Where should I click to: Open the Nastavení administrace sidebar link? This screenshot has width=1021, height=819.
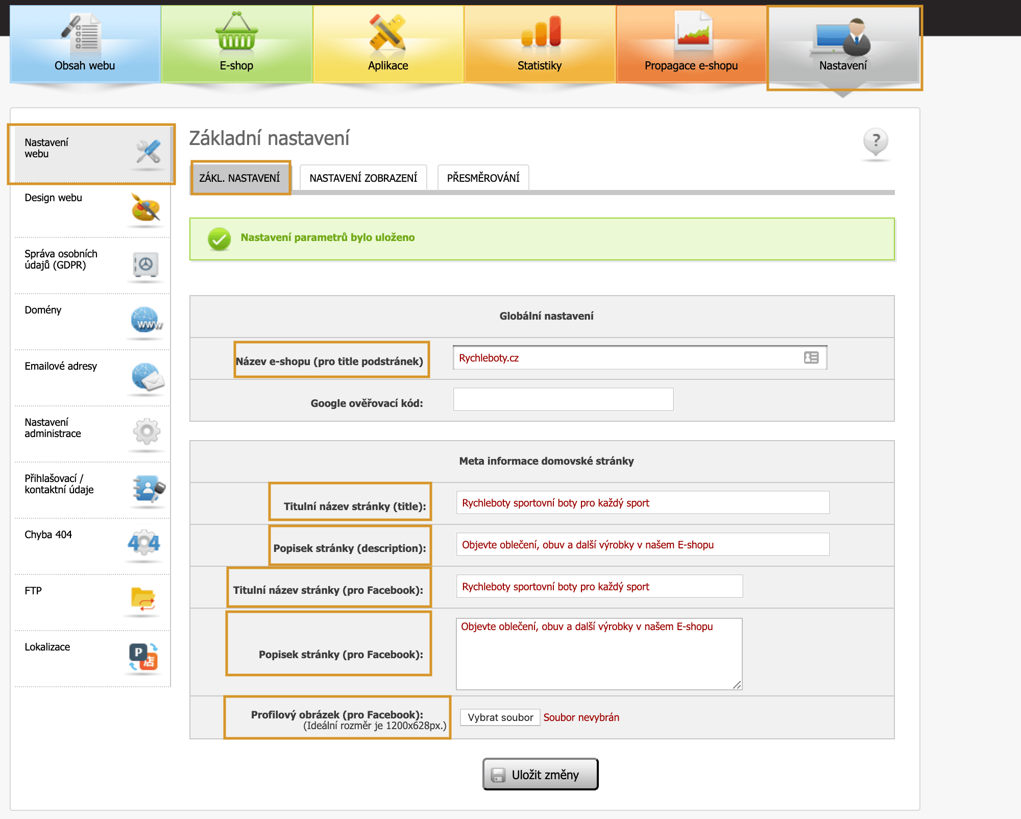pos(53,428)
